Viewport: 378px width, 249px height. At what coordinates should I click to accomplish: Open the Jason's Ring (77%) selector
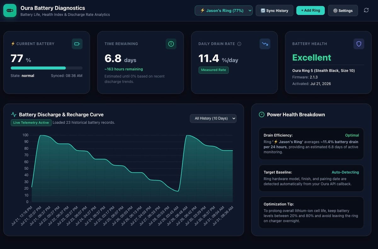tap(224, 10)
